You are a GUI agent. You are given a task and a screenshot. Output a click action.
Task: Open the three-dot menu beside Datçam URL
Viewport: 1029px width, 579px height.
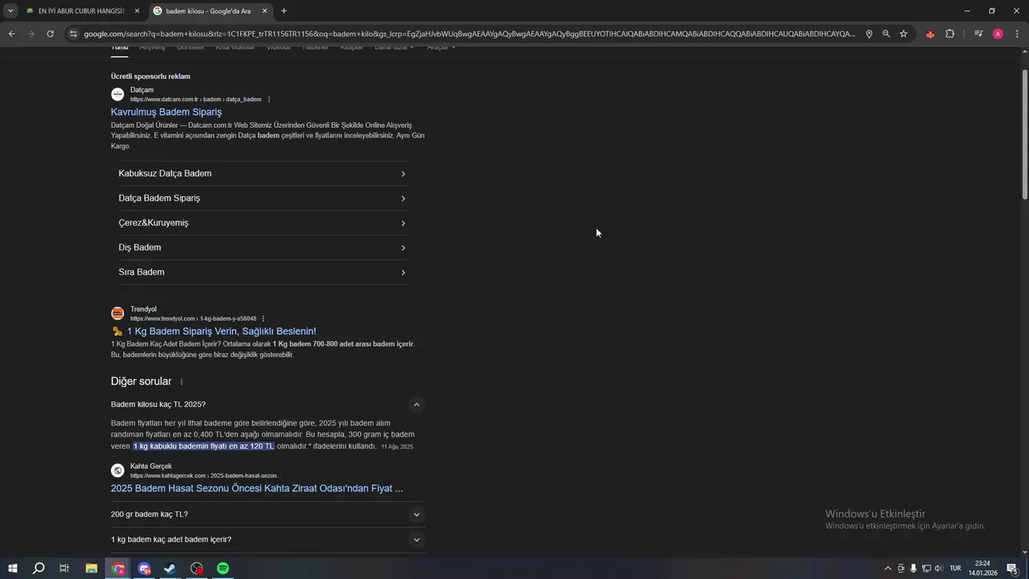[269, 100]
